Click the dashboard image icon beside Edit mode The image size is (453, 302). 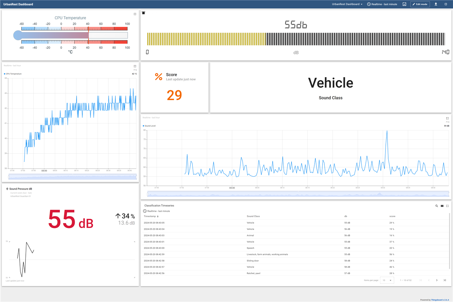point(405,4)
